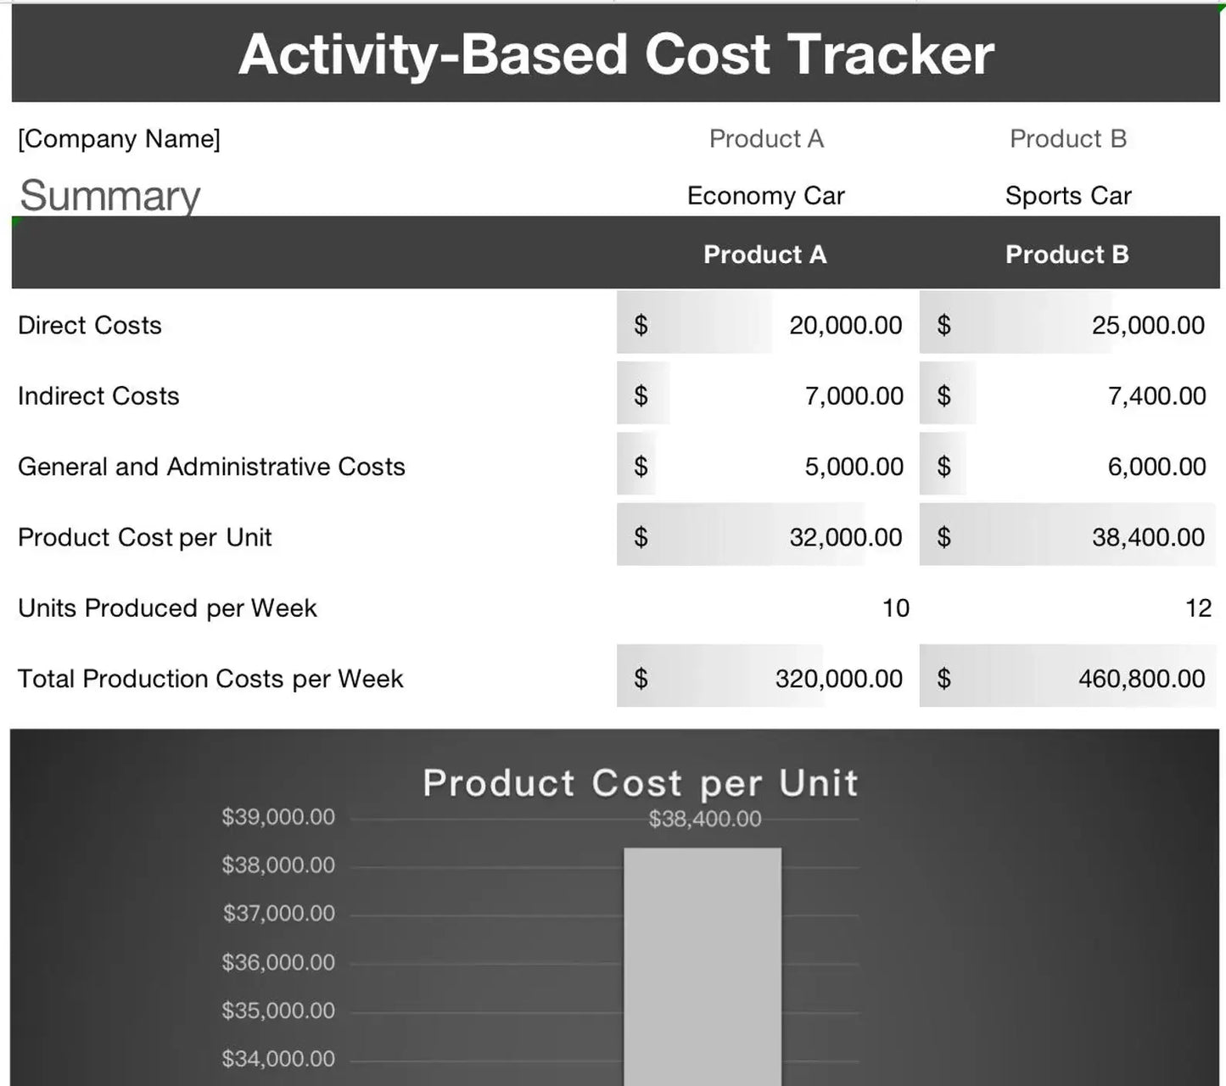Click the 32,000.00 cost per unit cell
Image resolution: width=1226 pixels, height=1086 pixels.
(x=845, y=537)
